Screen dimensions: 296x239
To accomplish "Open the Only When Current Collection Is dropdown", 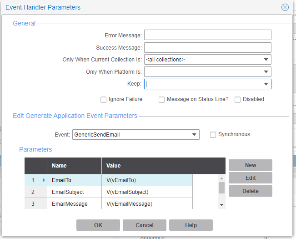I will click(x=208, y=60).
